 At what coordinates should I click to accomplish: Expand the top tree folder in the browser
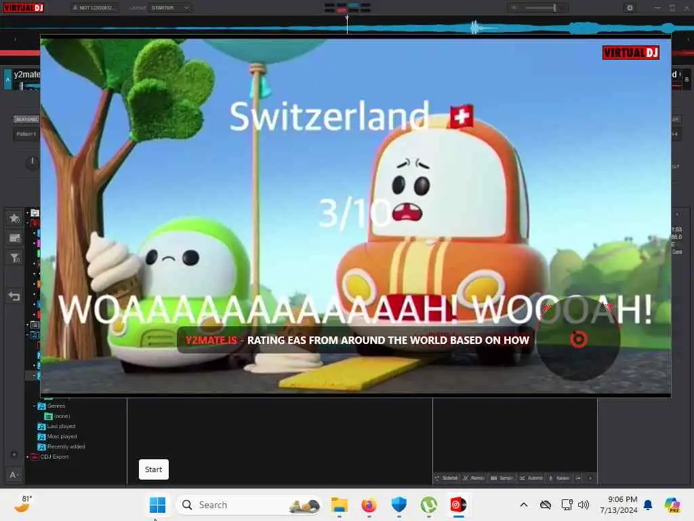(x=27, y=213)
